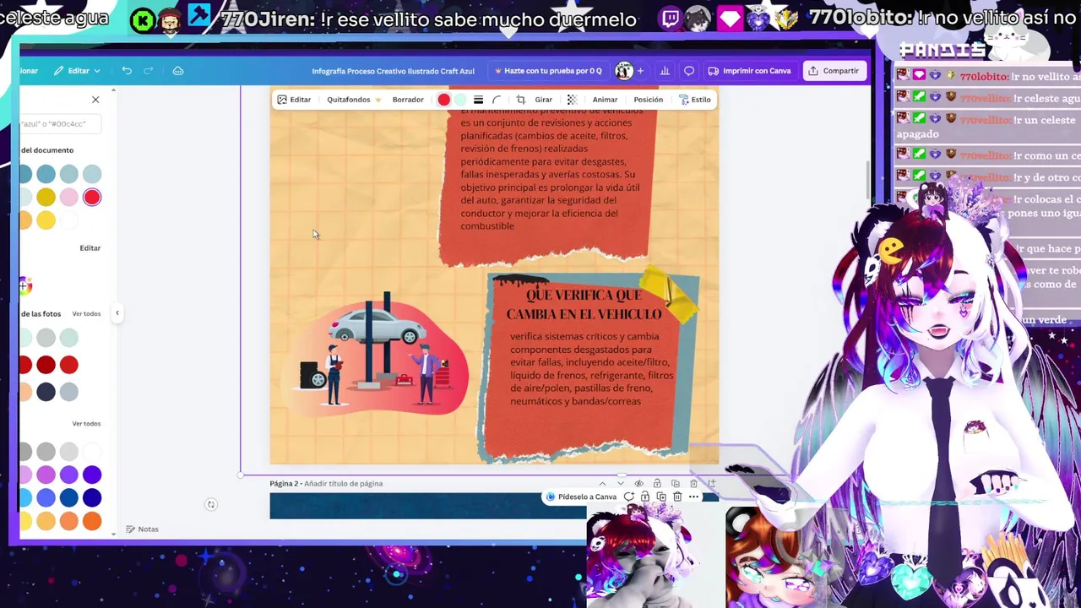Click the Estilo copy style button
Viewport: 1081px width, 608px height.
[x=695, y=100]
